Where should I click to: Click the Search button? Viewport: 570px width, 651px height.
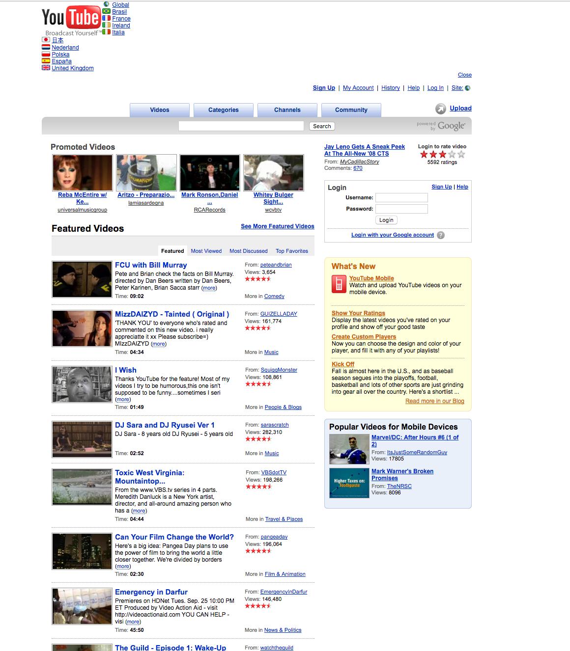pyautogui.click(x=322, y=126)
